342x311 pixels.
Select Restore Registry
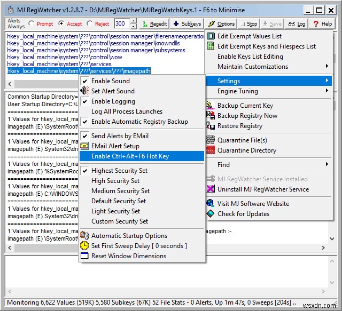[269, 126]
